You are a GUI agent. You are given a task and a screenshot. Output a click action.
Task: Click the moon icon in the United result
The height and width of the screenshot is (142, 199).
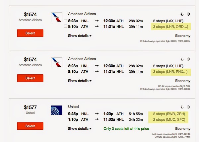coord(182,107)
